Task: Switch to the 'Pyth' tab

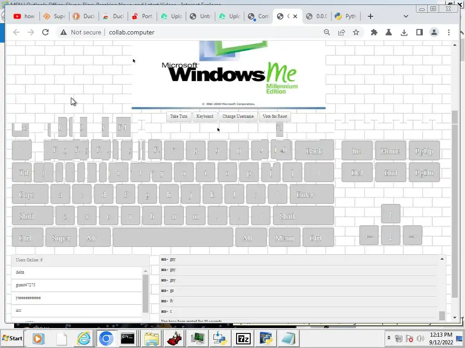Action: pyautogui.click(x=346, y=16)
